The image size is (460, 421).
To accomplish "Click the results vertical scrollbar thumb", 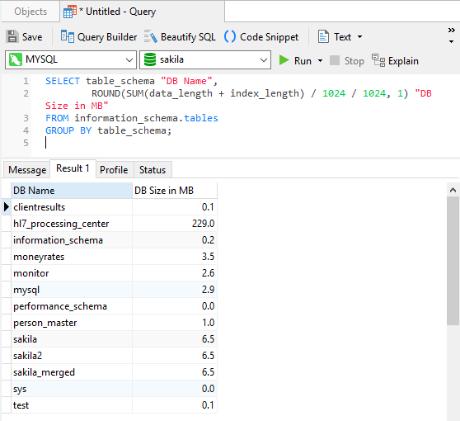I will click(x=453, y=261).
